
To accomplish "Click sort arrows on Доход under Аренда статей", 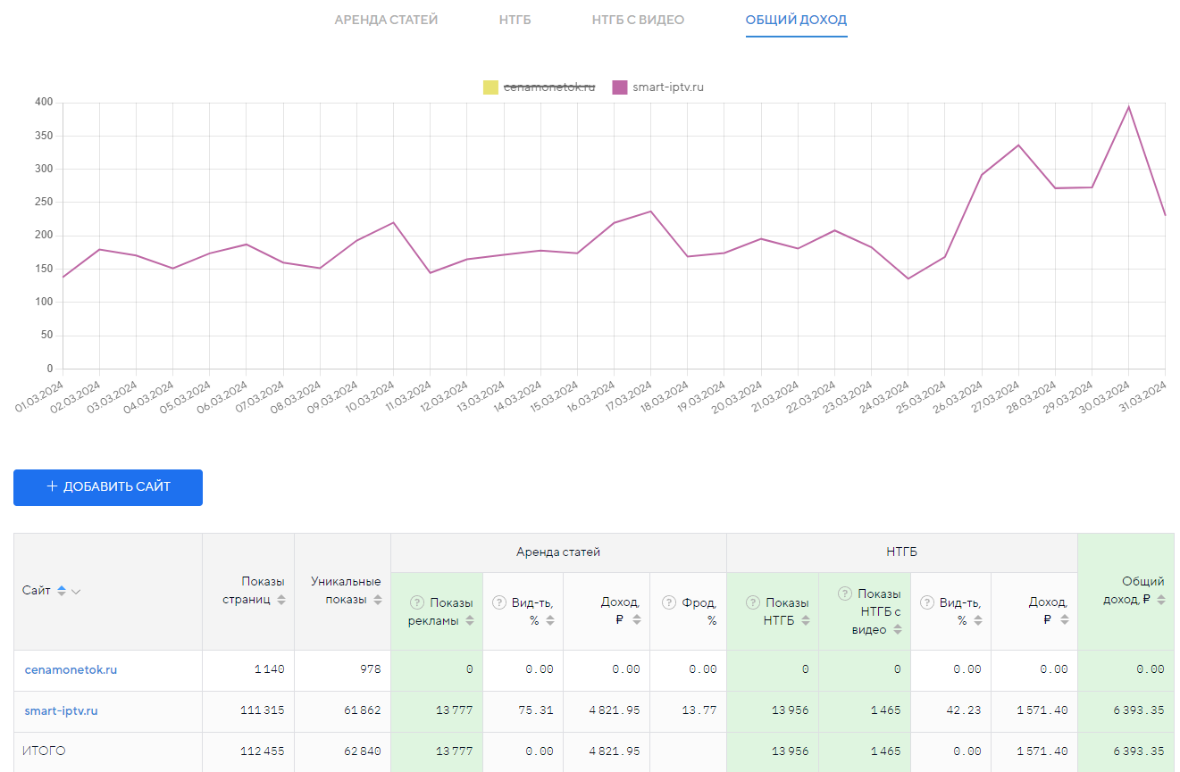I will click(x=637, y=620).
